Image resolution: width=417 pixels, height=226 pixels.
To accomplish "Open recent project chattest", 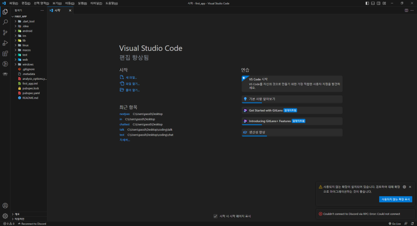I will point(124,124).
